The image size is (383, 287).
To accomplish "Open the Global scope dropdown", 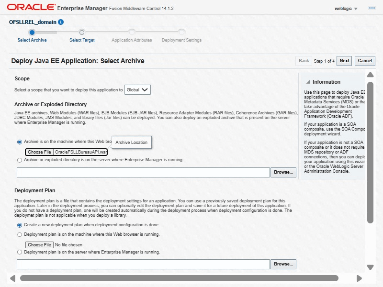I will pyautogui.click(x=137, y=90).
